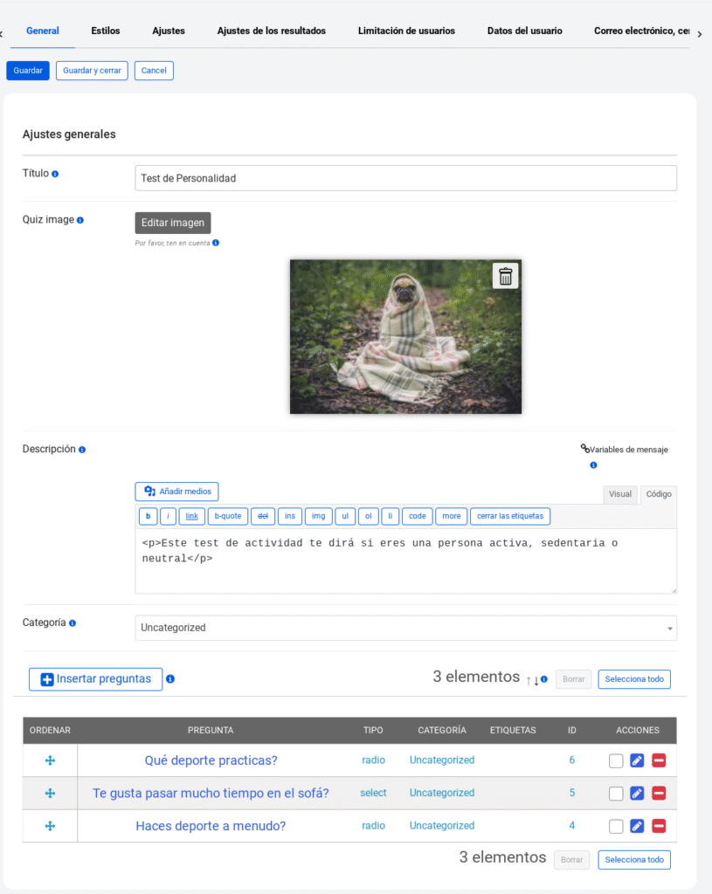Click Añadir medios button
Screen dimensions: 712x894
coord(176,492)
